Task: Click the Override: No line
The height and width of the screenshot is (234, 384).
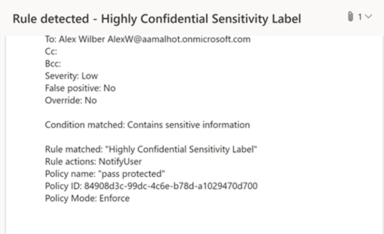Action: 71,100
